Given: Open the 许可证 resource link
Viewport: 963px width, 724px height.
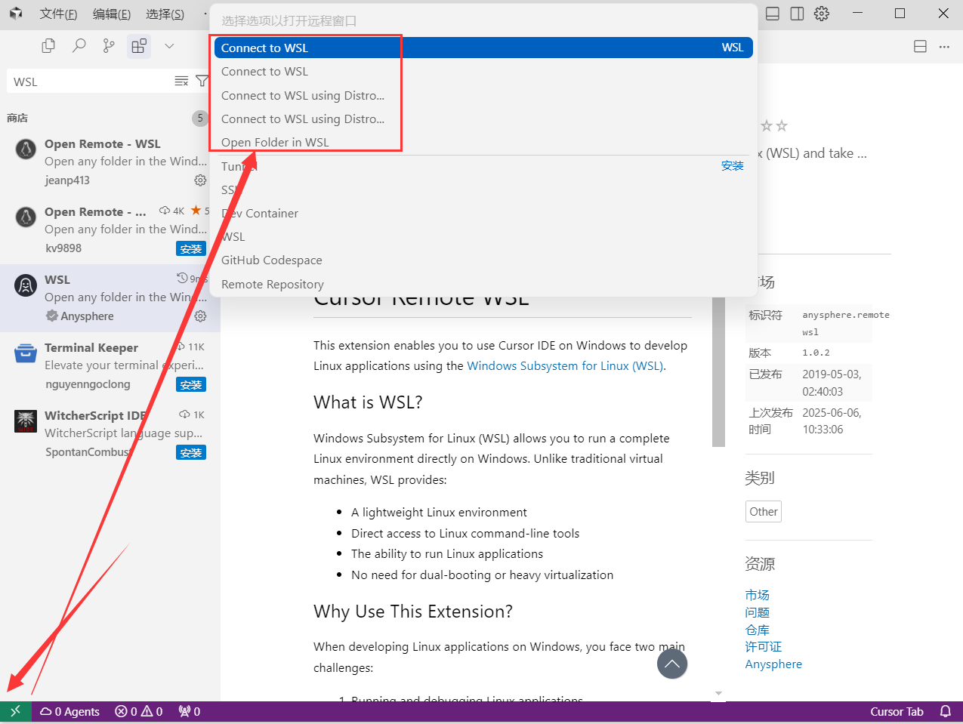Looking at the screenshot, I should click(x=764, y=647).
